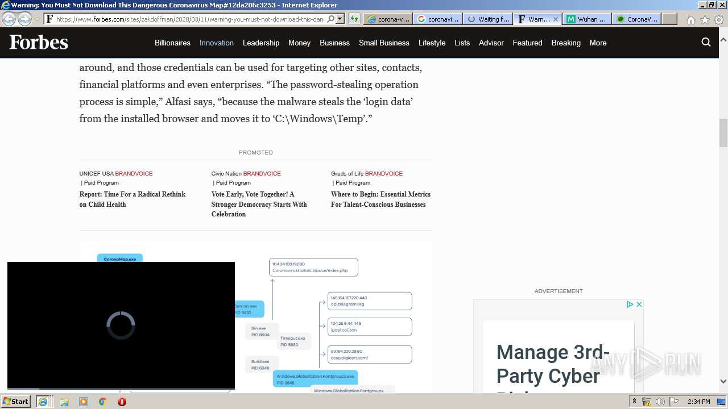Open the recent pages dropdown arrow
728x409 pixels.
pyautogui.click(x=37, y=19)
